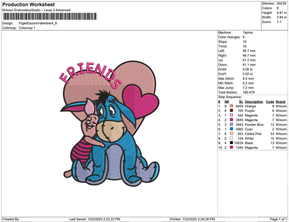Select the design name "PigletEeyoreValentine4_8"
The height and width of the screenshot is (222, 289).
(38, 23)
